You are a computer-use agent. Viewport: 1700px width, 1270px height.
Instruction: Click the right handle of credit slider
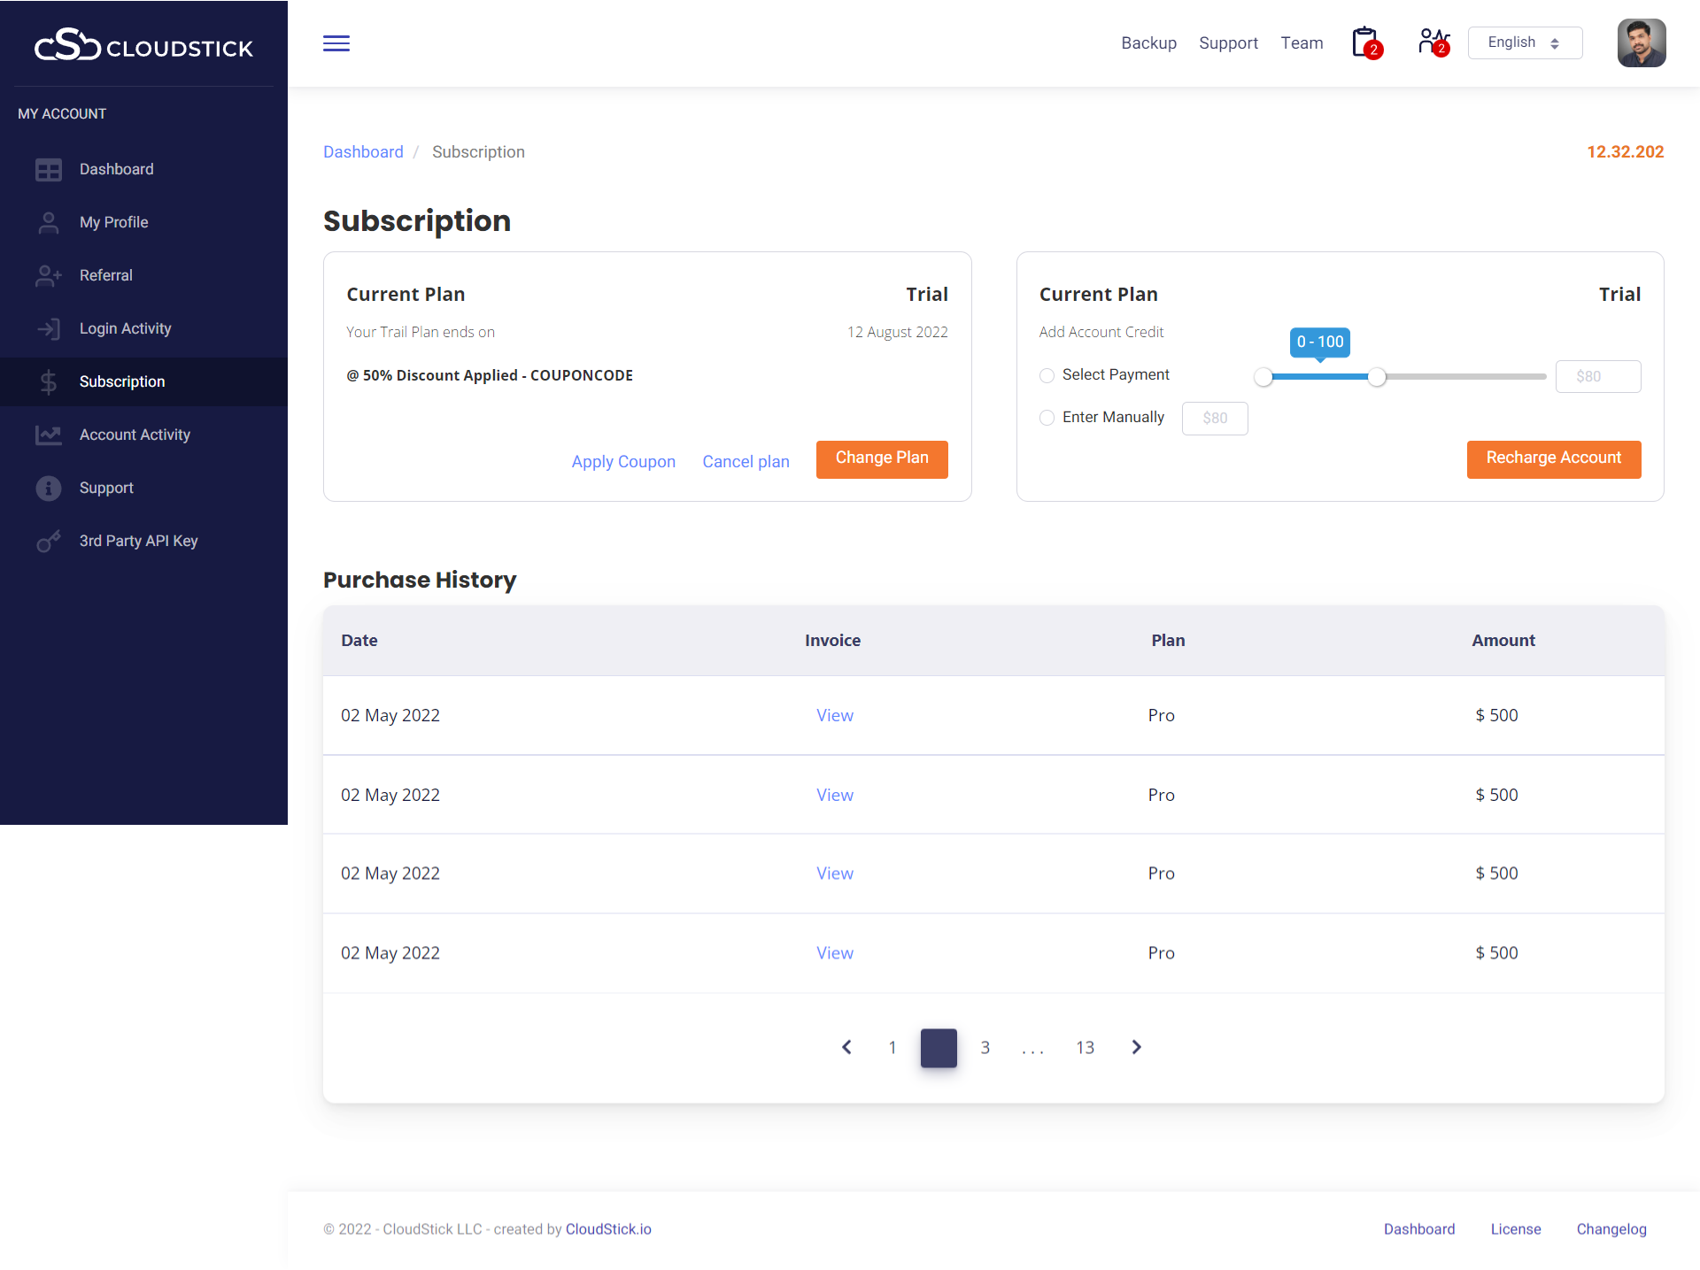[1376, 377]
